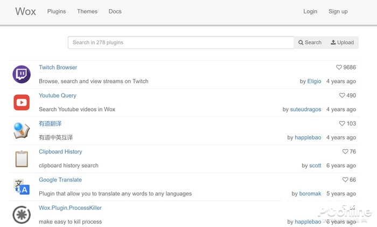Viewport: 377px width, 227px height.
Task: Click the ProcessKiller plugin icon
Action: 22,215
